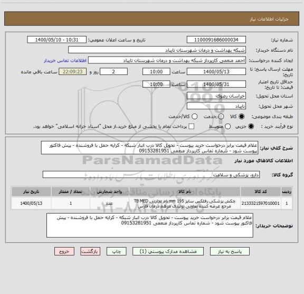Choose the کالا/خدمت radio option
Screen dimensions: 304x294
194,116
